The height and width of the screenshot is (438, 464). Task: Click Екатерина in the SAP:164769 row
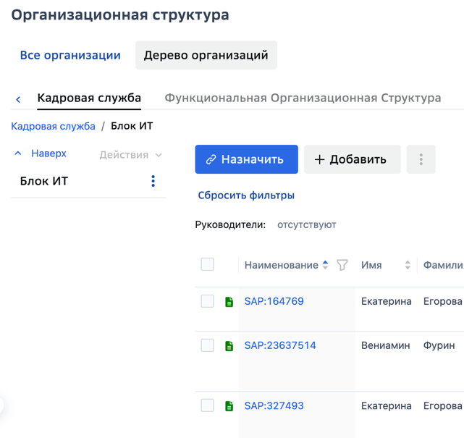coord(386,301)
